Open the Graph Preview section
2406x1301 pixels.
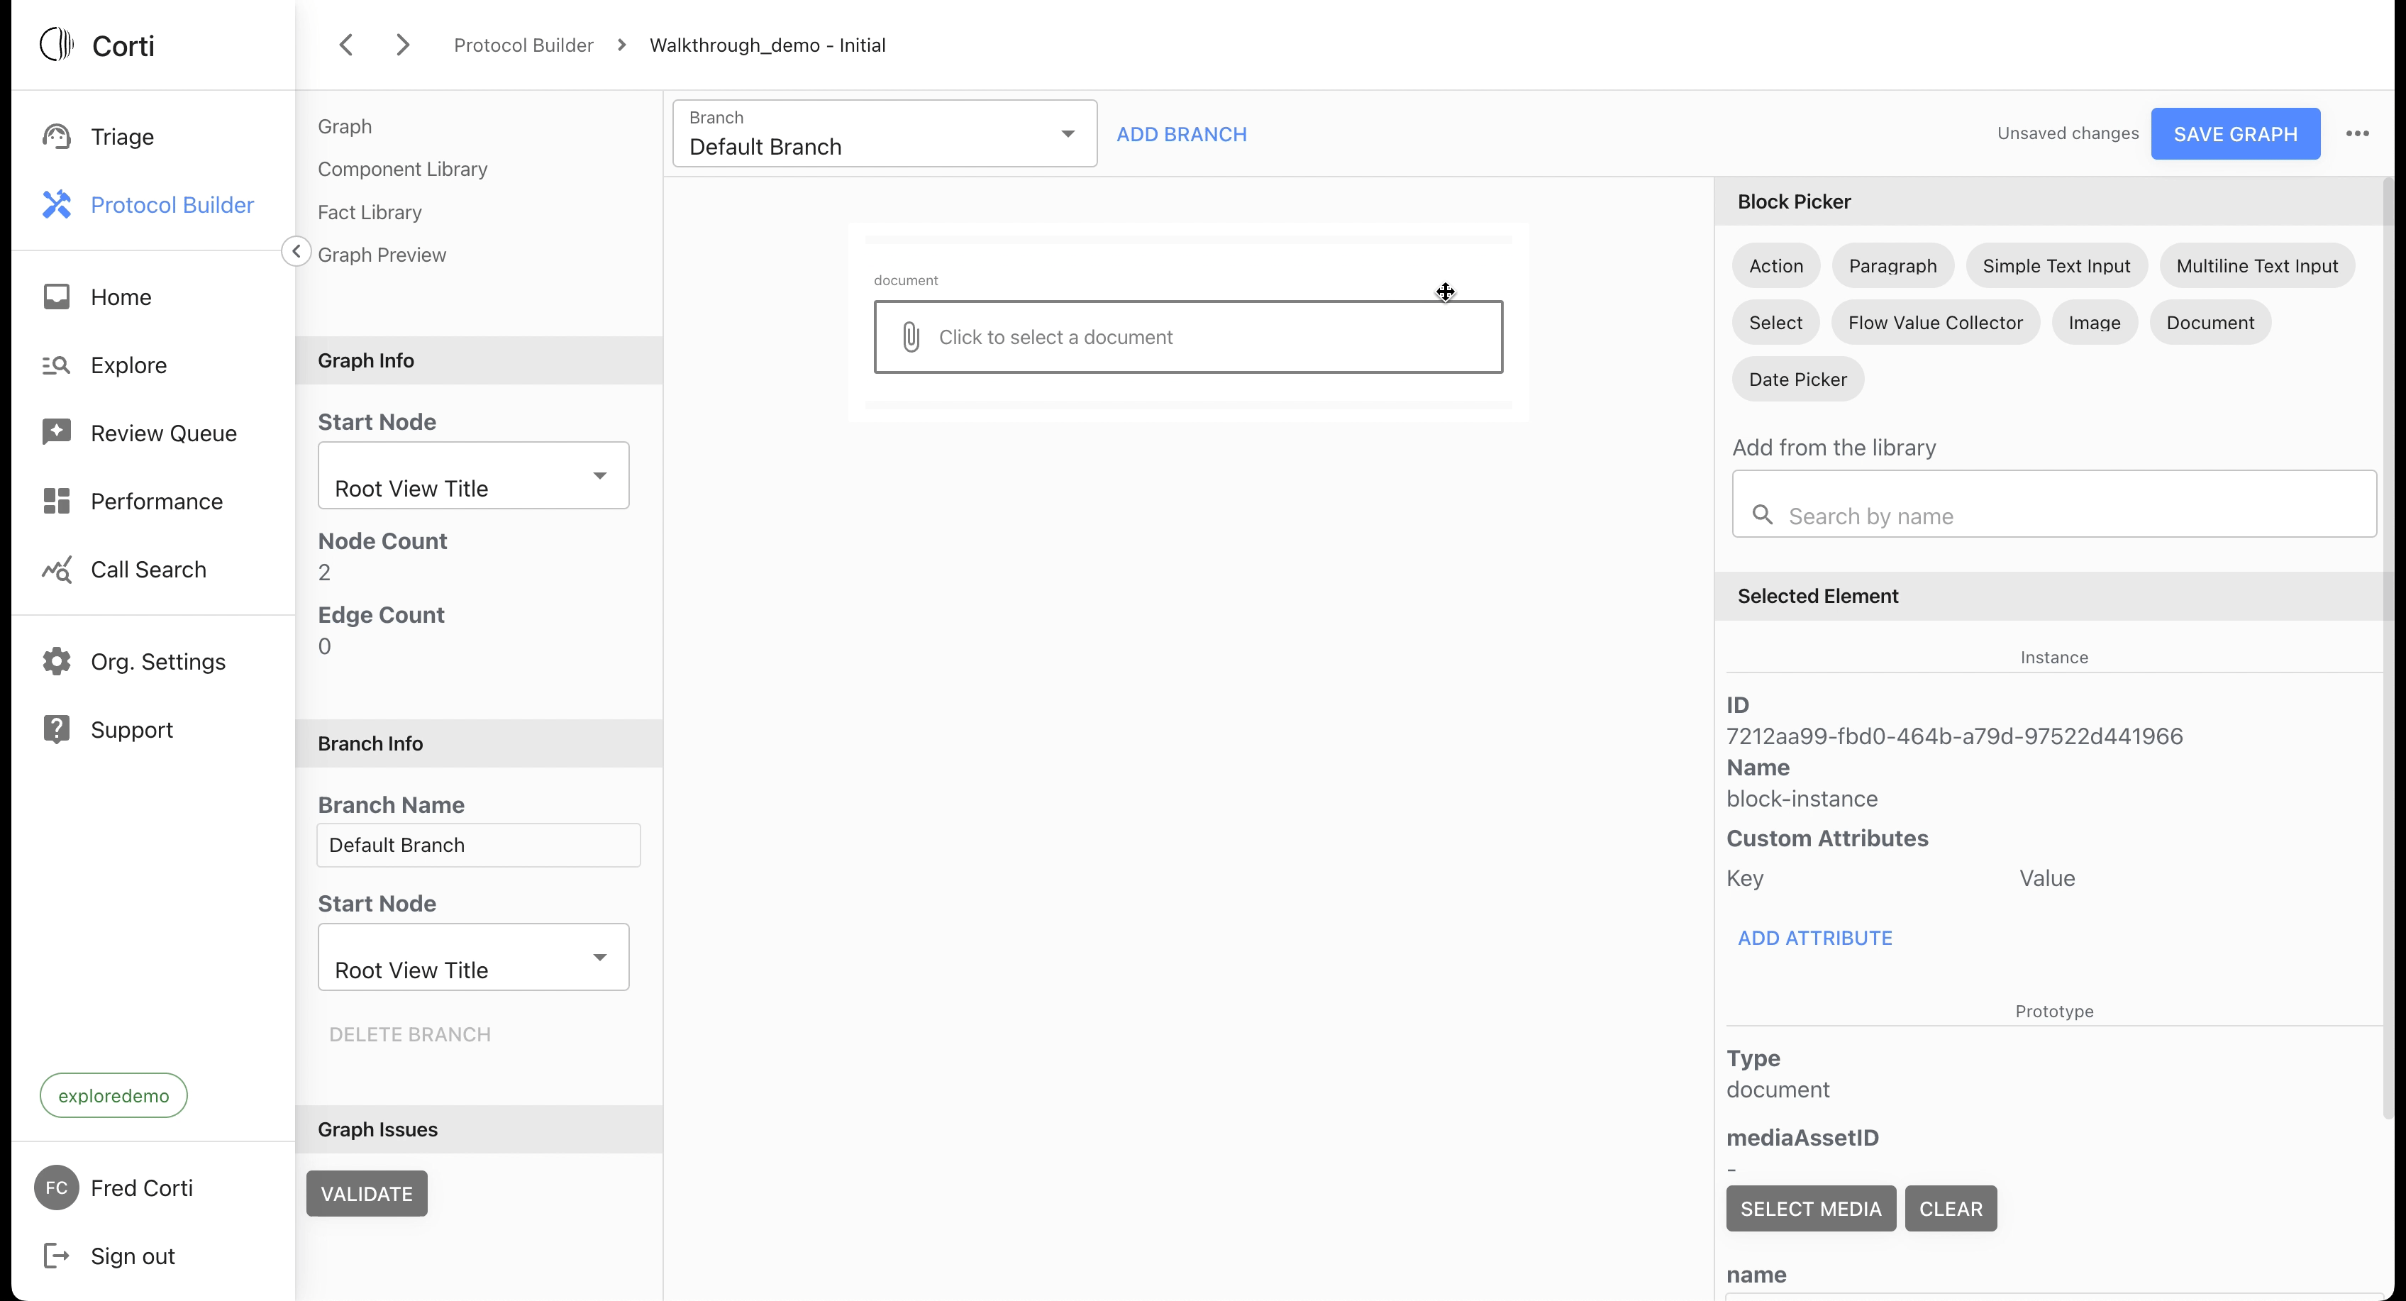tap(381, 255)
